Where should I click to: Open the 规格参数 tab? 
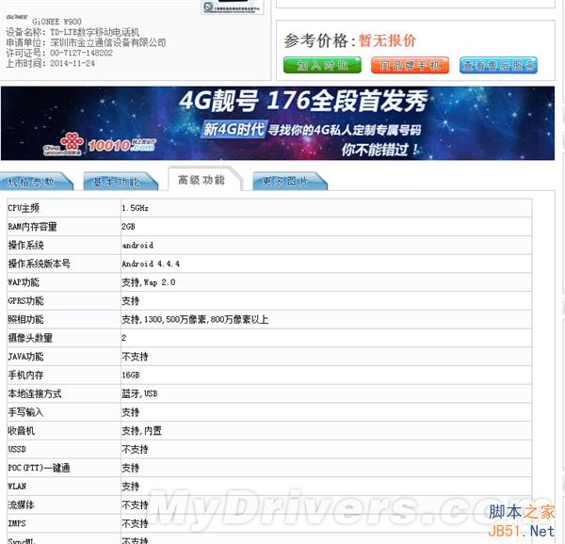[x=36, y=181]
